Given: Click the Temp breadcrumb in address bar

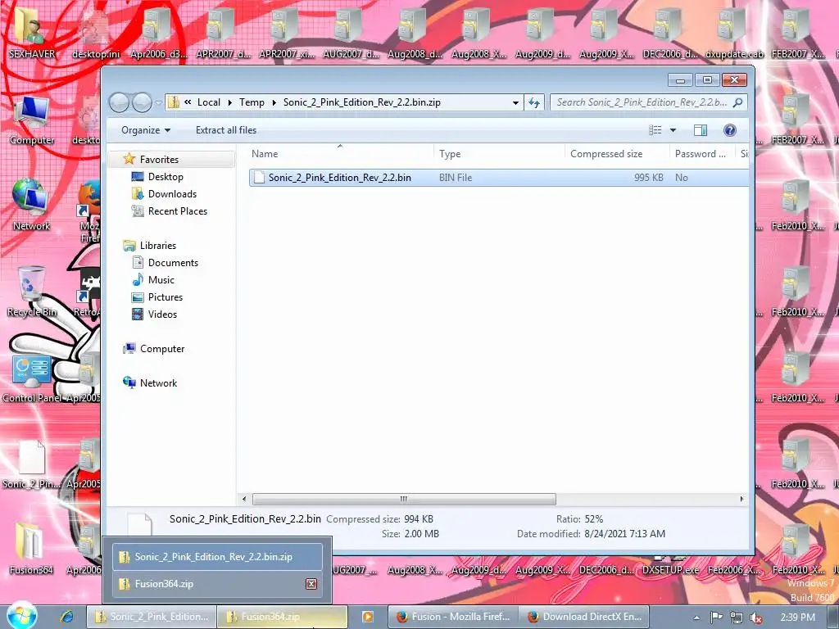Looking at the screenshot, I should coord(252,102).
